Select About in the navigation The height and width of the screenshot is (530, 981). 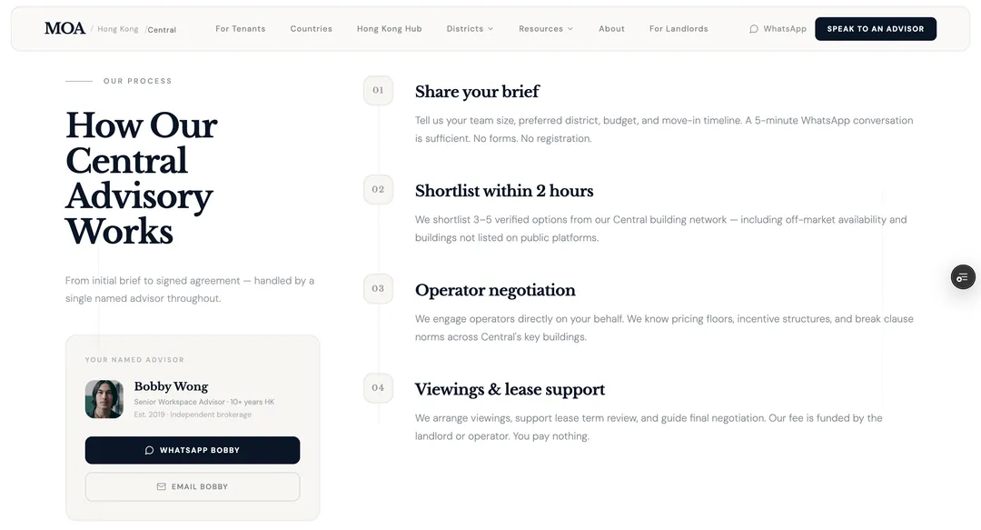(611, 28)
